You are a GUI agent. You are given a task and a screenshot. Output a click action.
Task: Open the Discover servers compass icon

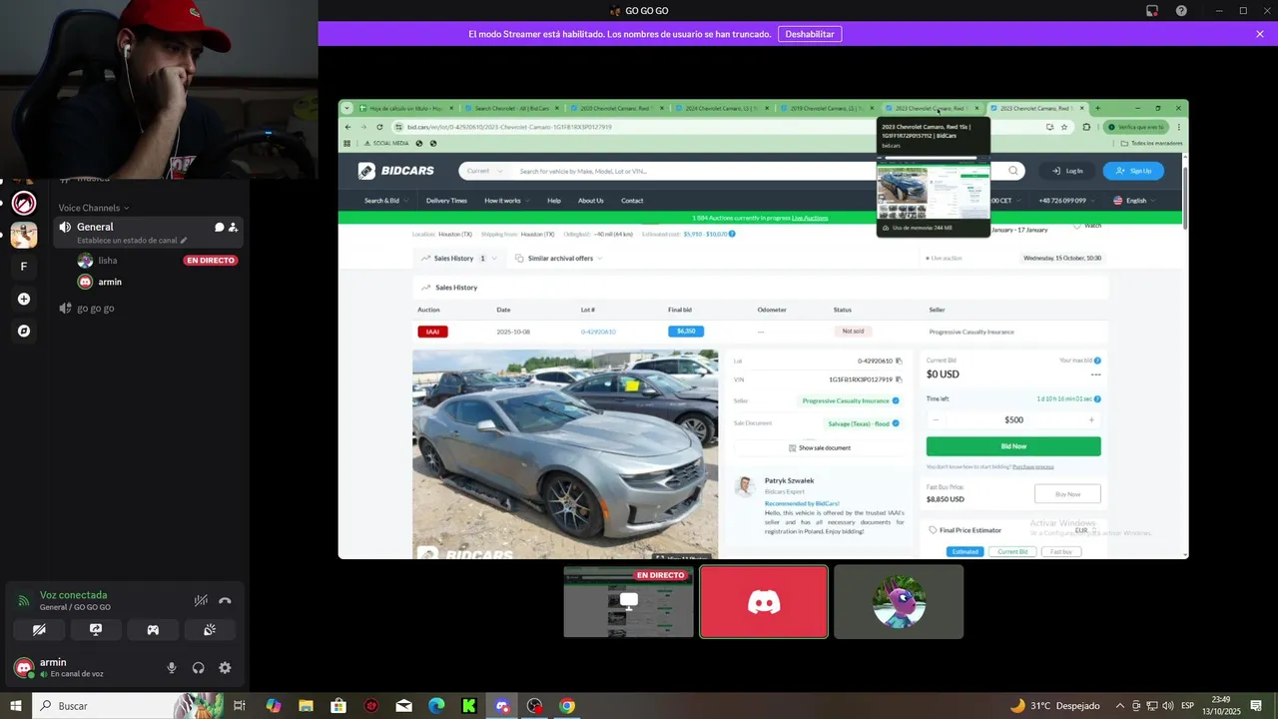tap(24, 331)
